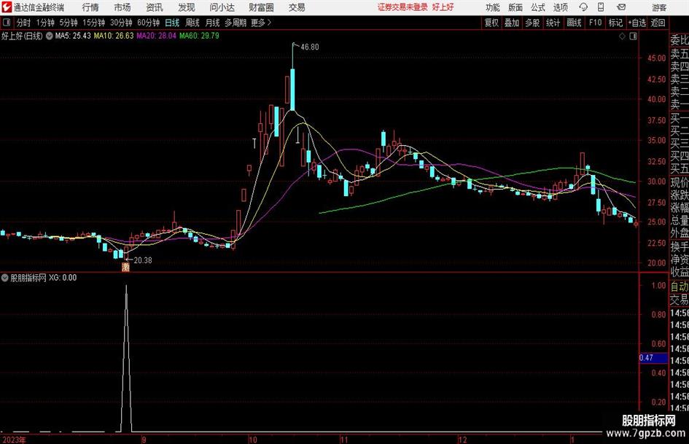Viewport: 689px width, 444px height.
Task: Toggle right sidebar panel icon near diamond
Action: (x=633, y=36)
